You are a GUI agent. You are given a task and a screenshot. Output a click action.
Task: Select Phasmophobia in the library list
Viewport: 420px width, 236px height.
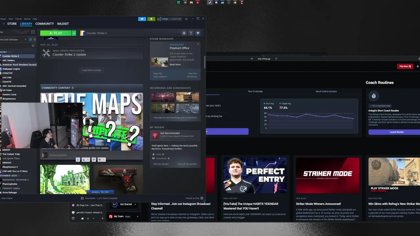pos(10,184)
